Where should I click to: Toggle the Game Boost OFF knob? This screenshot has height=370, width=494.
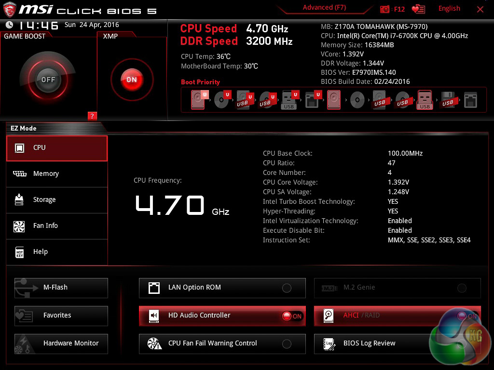click(48, 79)
